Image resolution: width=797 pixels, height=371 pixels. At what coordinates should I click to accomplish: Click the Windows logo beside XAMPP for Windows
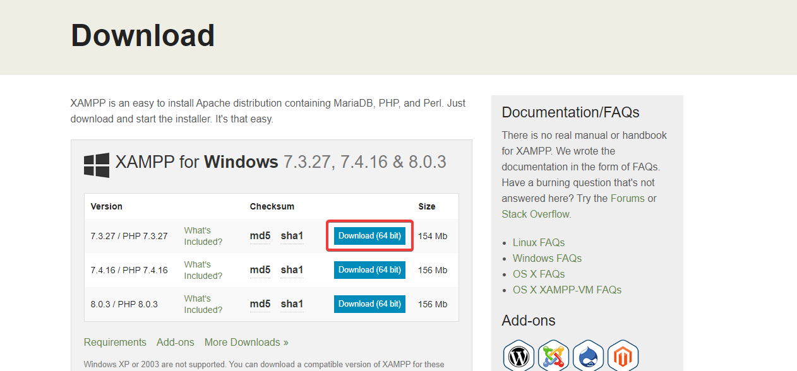(x=97, y=165)
